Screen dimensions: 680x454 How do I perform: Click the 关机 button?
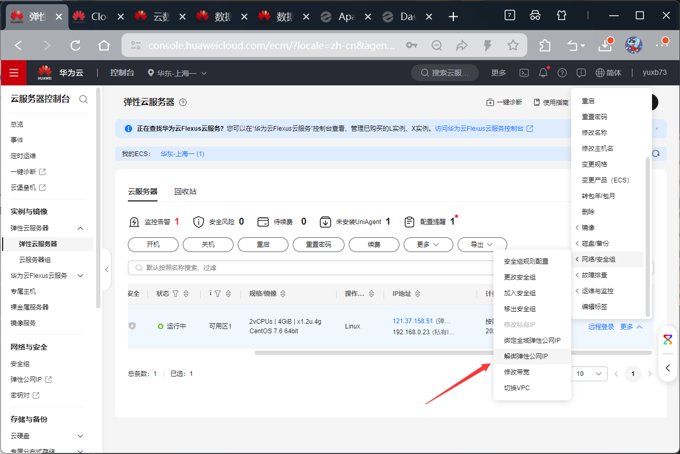coord(208,245)
